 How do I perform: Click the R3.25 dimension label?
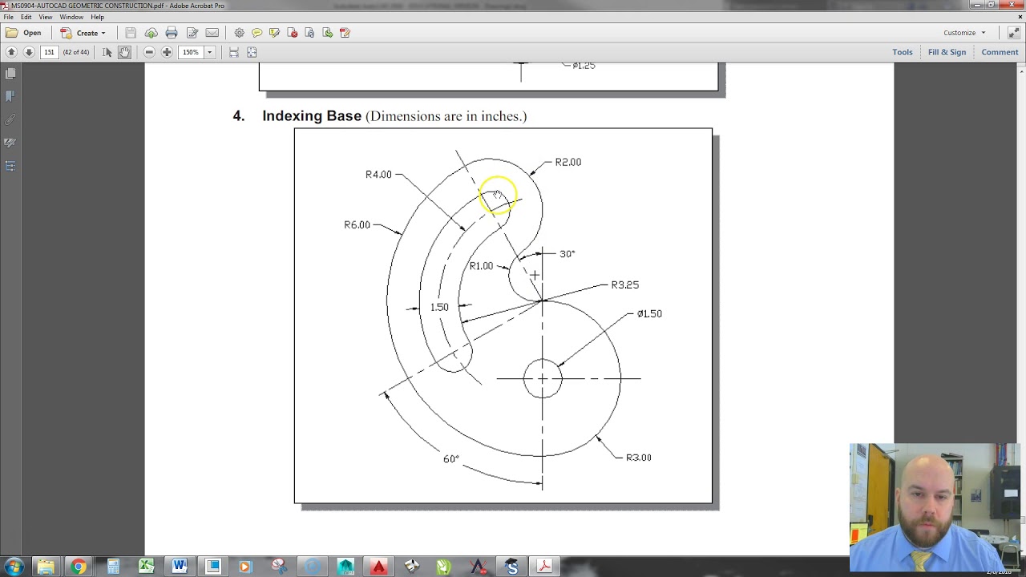point(625,284)
